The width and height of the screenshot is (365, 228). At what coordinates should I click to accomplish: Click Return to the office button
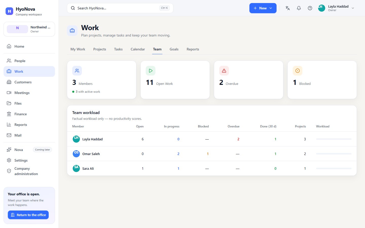(28, 215)
